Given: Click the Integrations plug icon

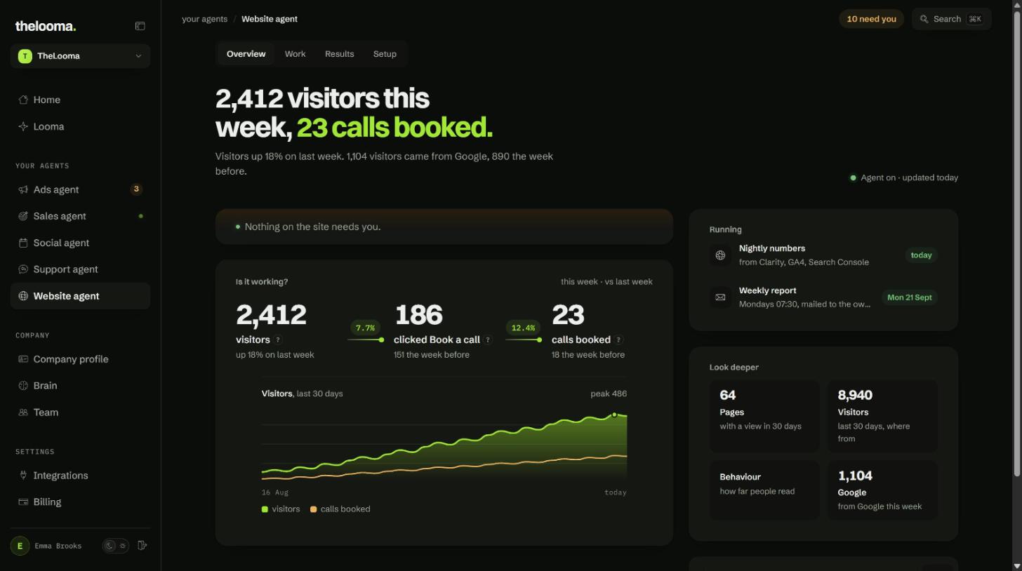Looking at the screenshot, I should (x=23, y=476).
